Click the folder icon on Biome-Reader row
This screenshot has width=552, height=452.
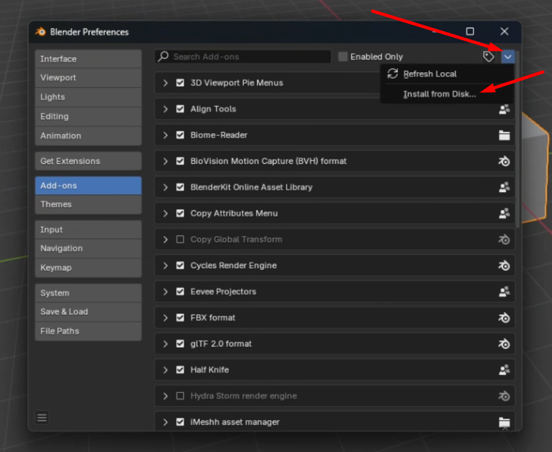[x=504, y=135]
